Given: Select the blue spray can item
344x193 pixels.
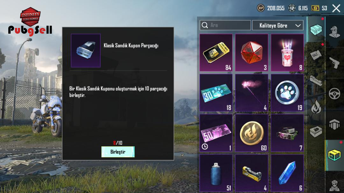Looking at the screenshot, I should (x=216, y=173).
